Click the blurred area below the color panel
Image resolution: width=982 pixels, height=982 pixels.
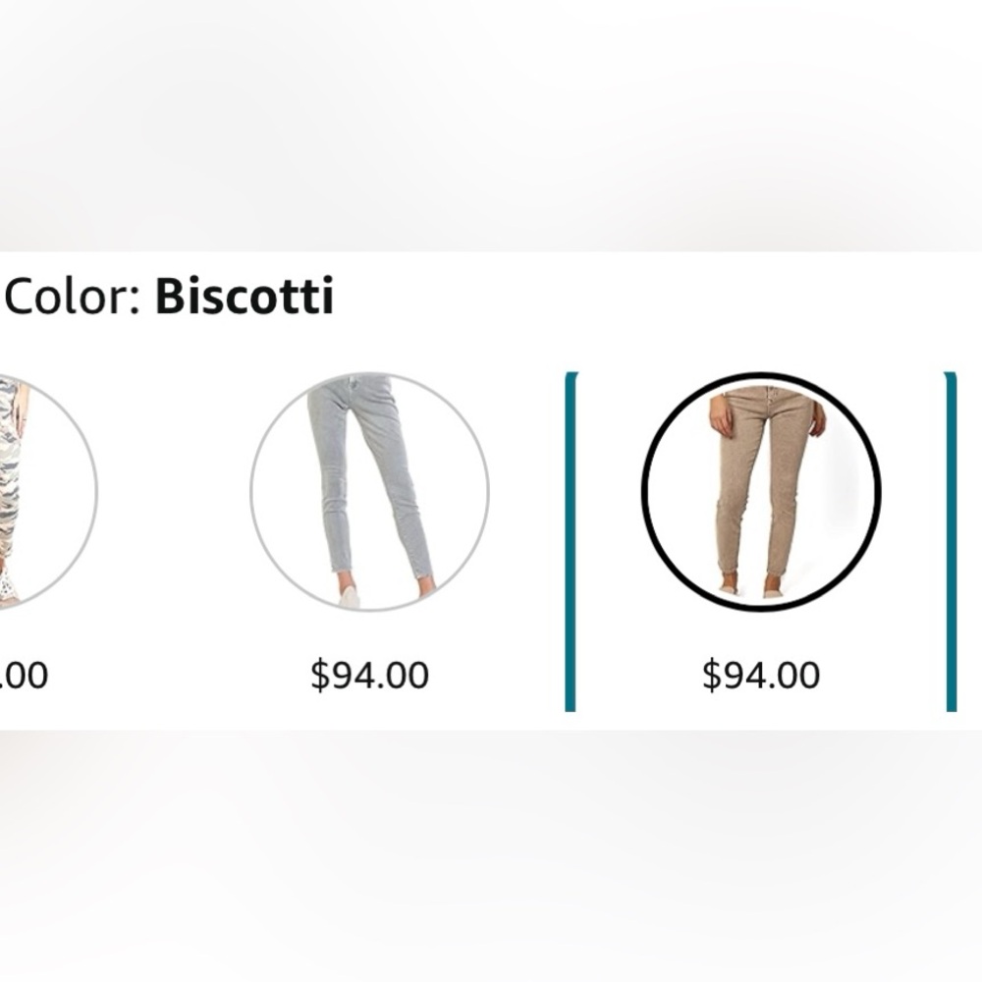click(491, 854)
